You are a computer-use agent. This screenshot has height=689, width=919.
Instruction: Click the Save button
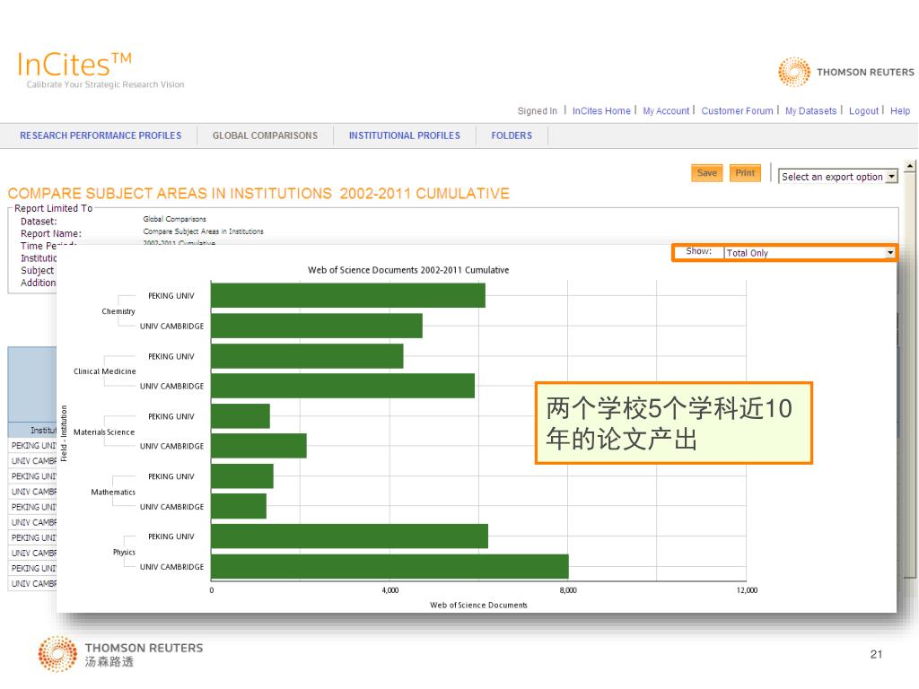tap(707, 173)
